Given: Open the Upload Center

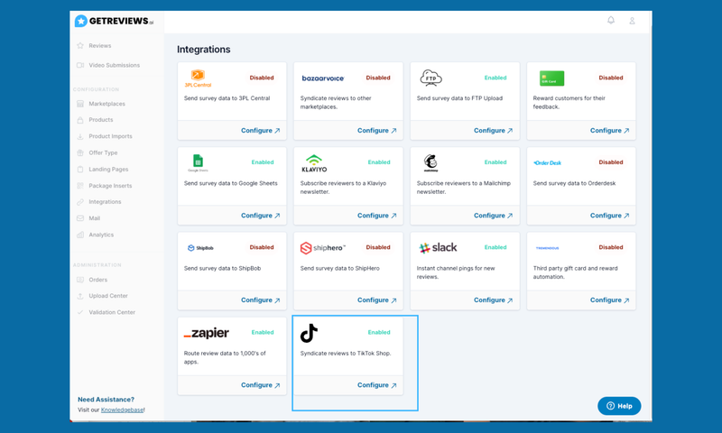Looking at the screenshot, I should tap(108, 296).
